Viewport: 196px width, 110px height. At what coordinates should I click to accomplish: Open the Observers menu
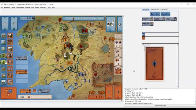pyautogui.click(x=43, y=7)
